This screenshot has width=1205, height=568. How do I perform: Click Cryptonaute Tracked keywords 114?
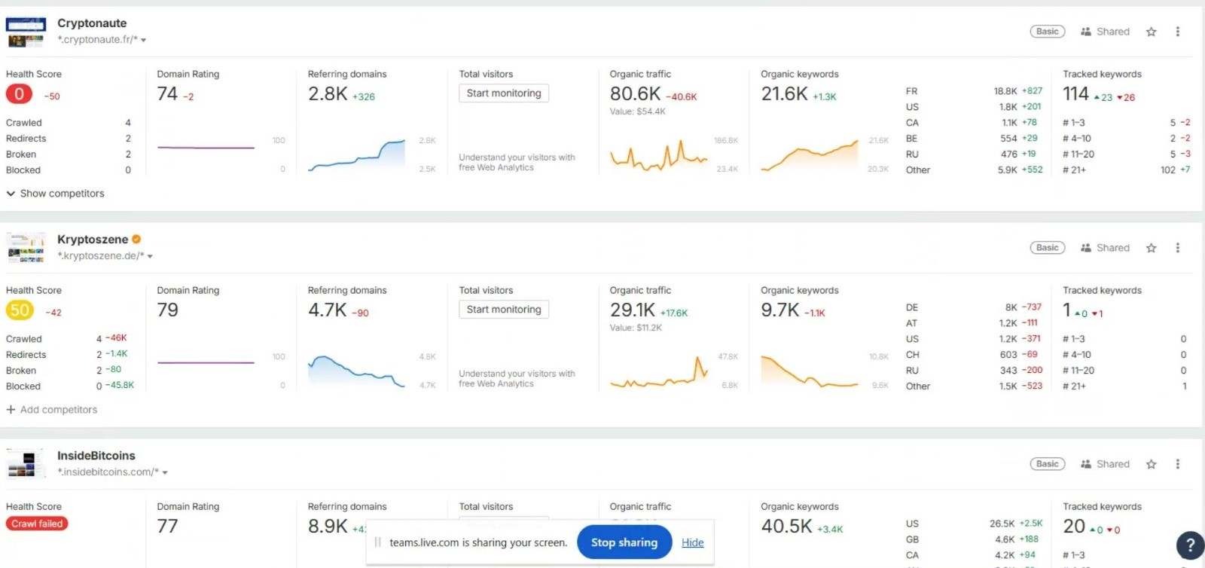point(1075,93)
